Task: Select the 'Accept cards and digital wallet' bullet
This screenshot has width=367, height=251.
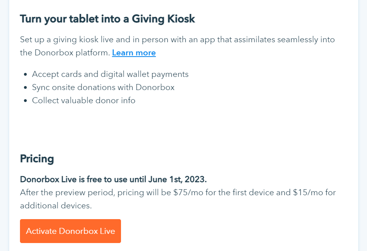Action: [110, 74]
